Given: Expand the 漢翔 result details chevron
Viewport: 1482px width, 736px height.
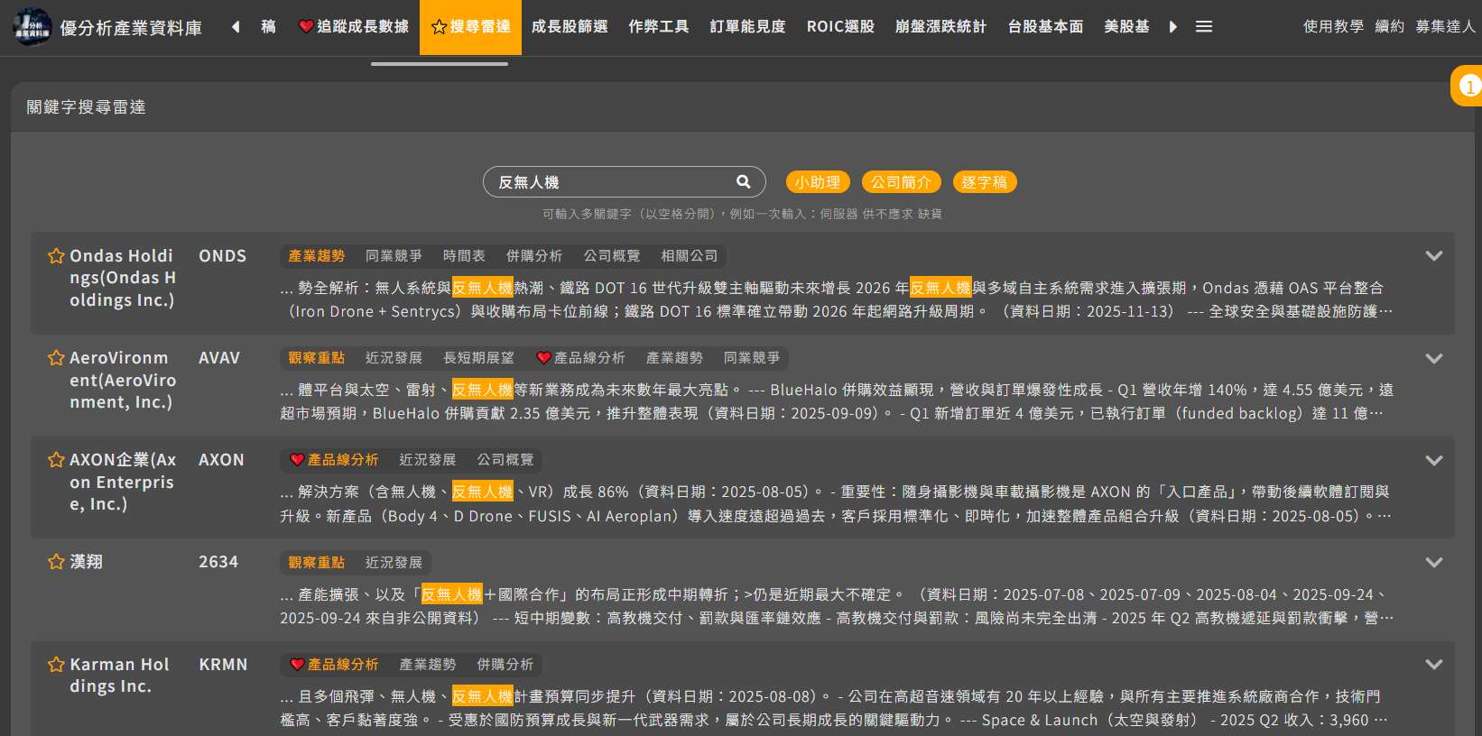Looking at the screenshot, I should coord(1433,562).
